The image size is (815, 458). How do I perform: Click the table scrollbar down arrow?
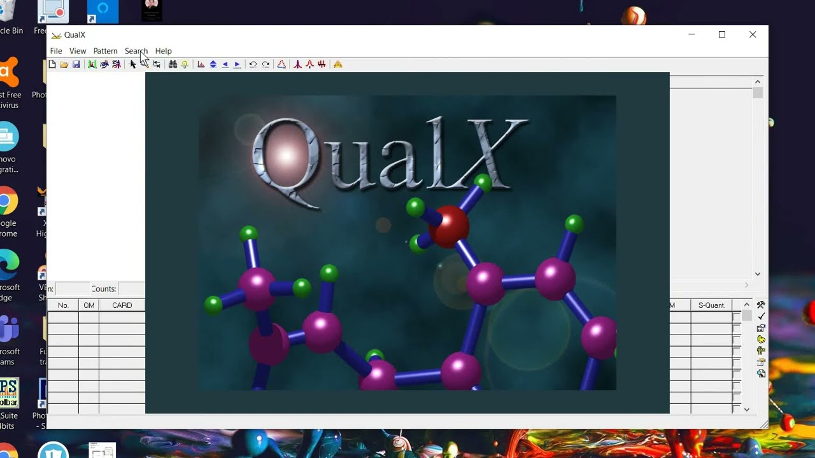point(747,409)
